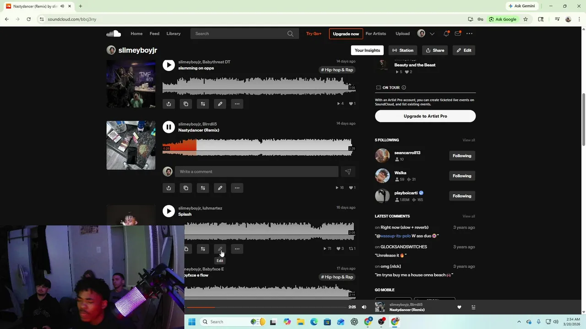Screen dimensions: 586x329
Task: Play the Splash track
Action: pos(168,211)
